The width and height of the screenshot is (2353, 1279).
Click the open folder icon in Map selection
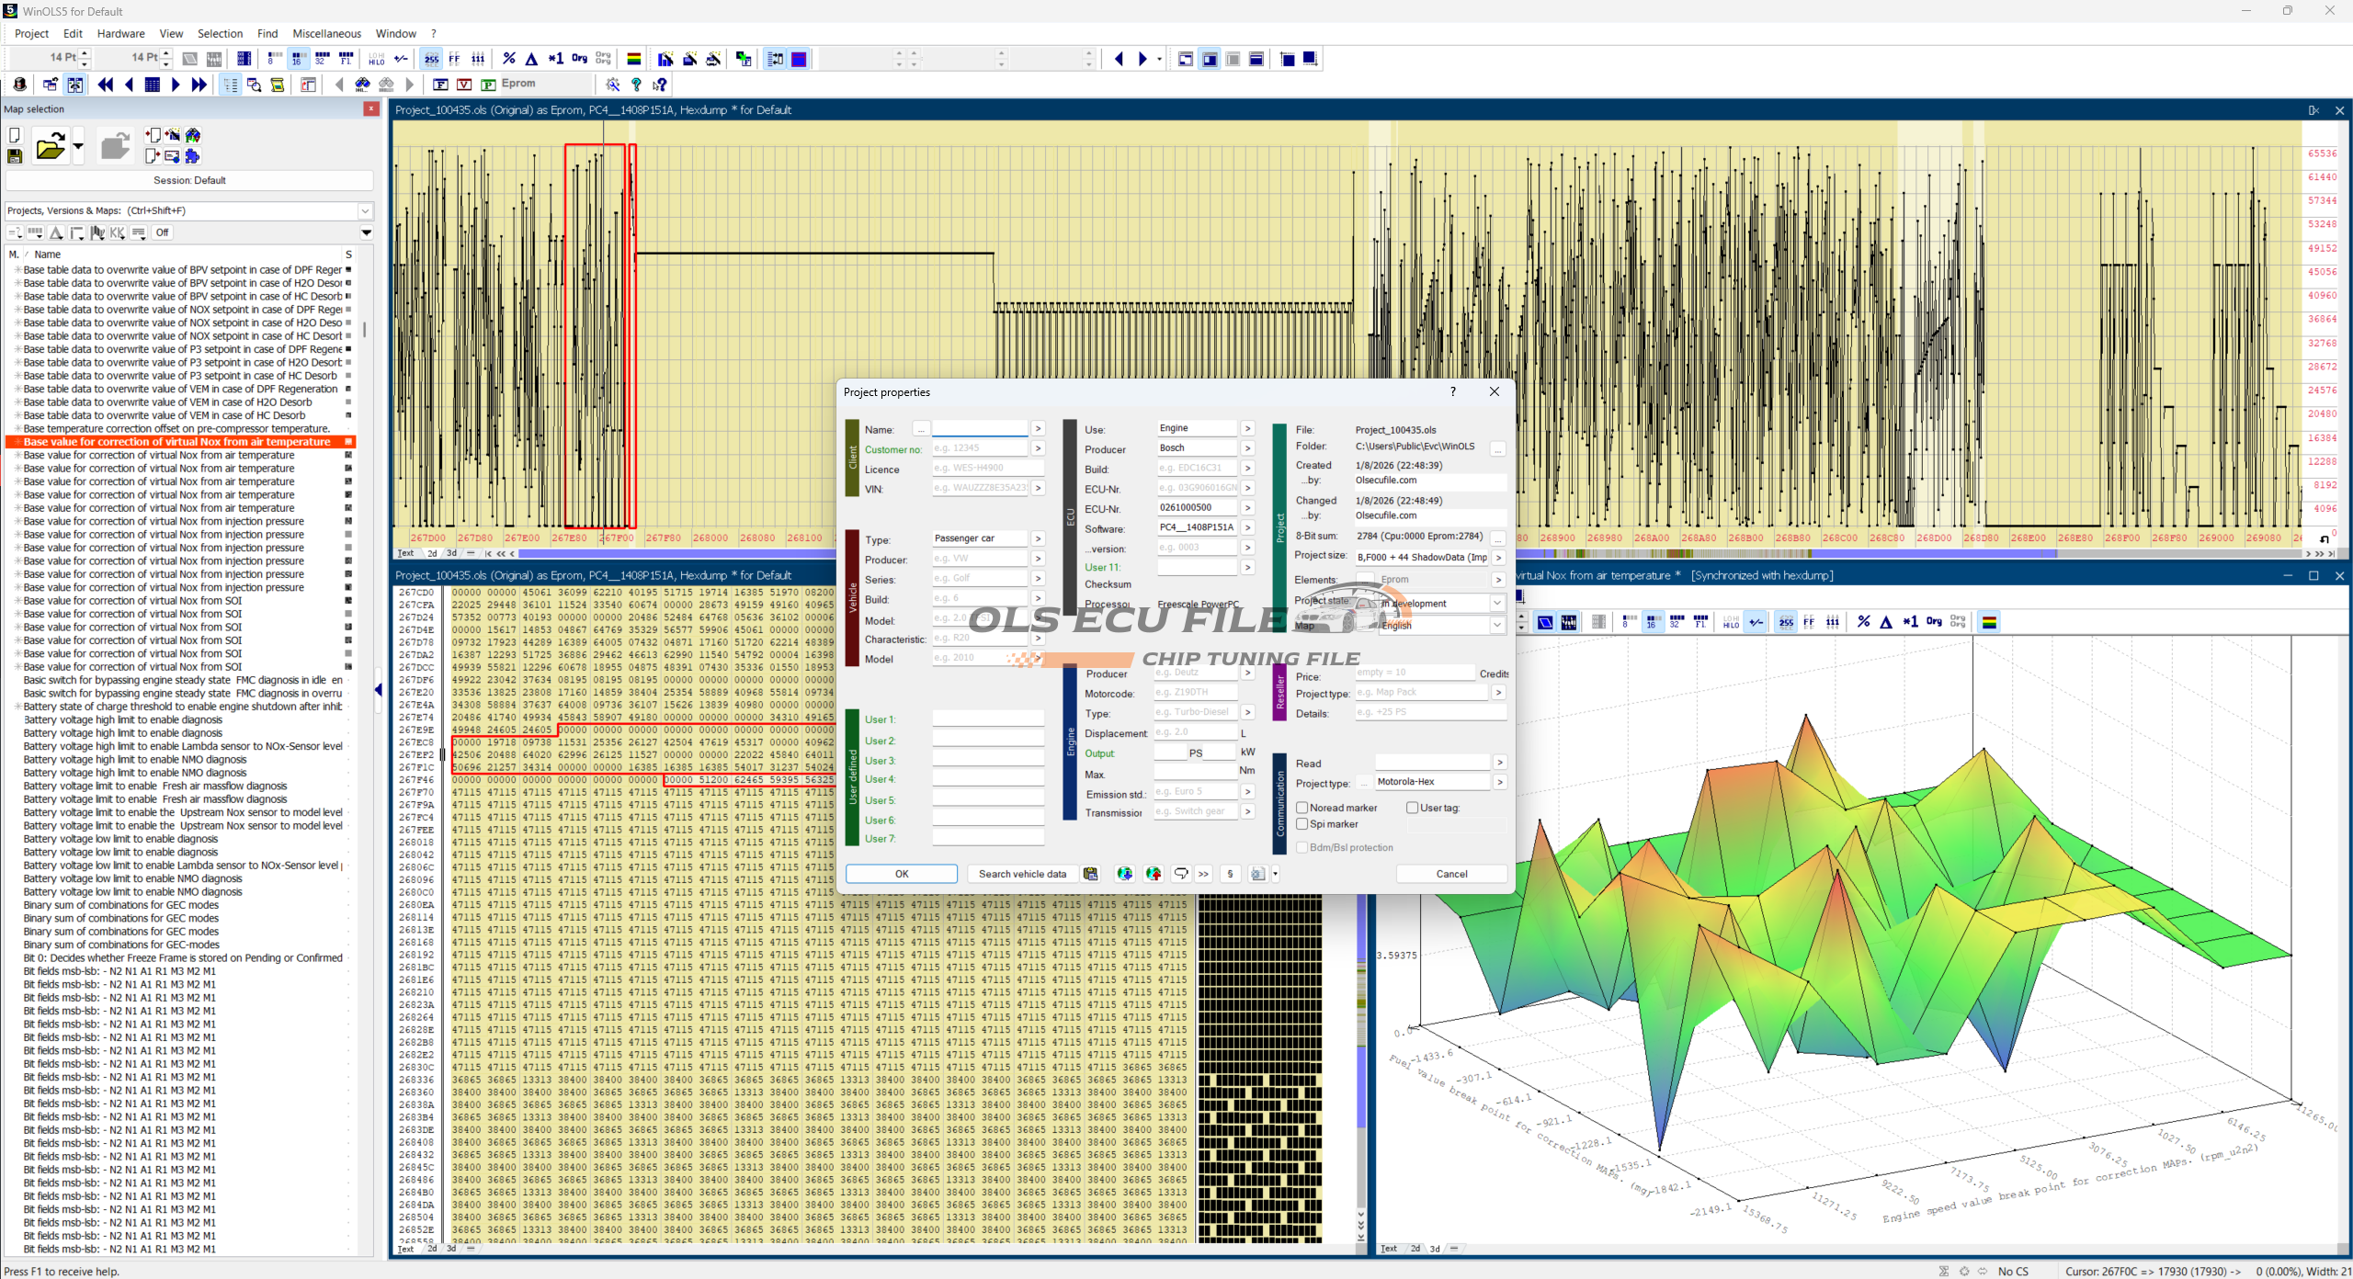point(50,147)
